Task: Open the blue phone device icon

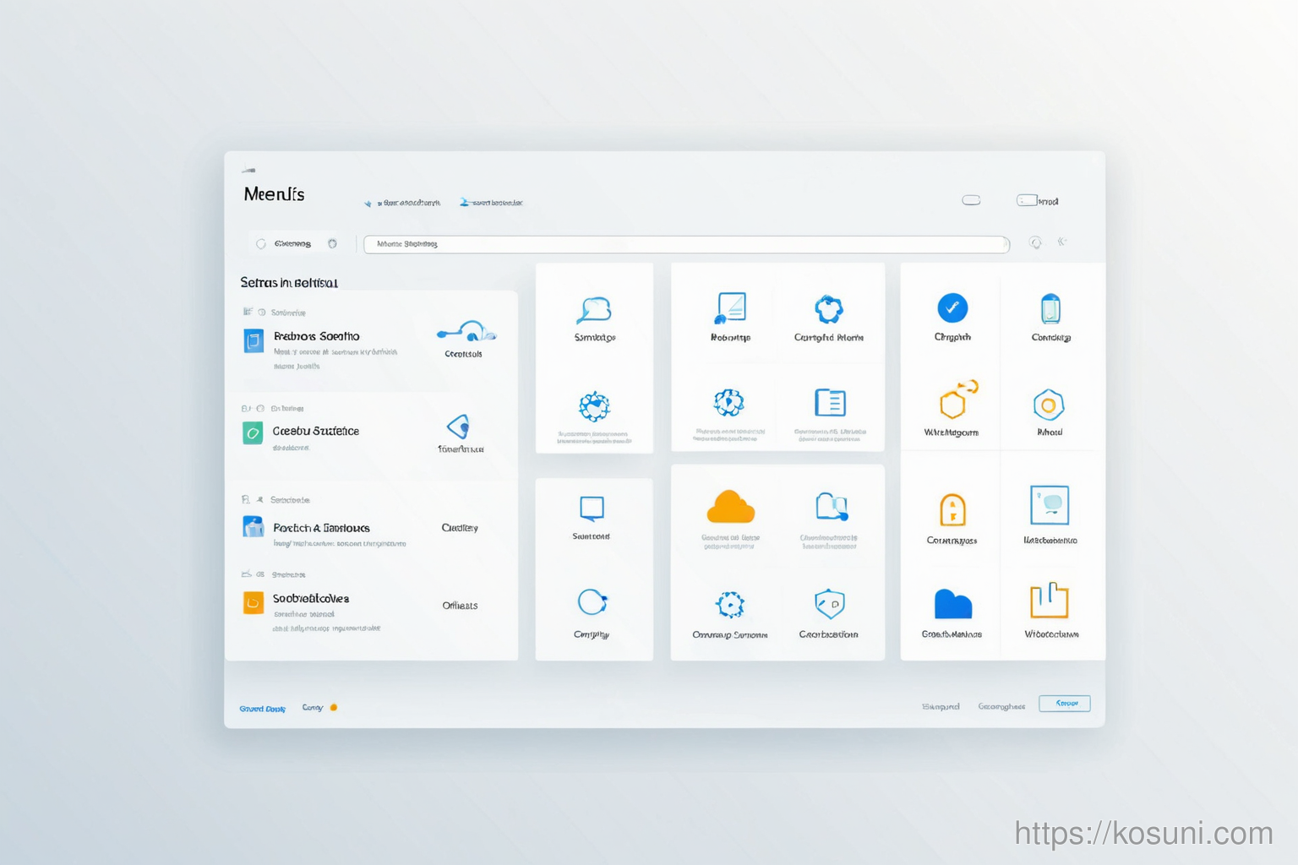Action: (x=1050, y=309)
